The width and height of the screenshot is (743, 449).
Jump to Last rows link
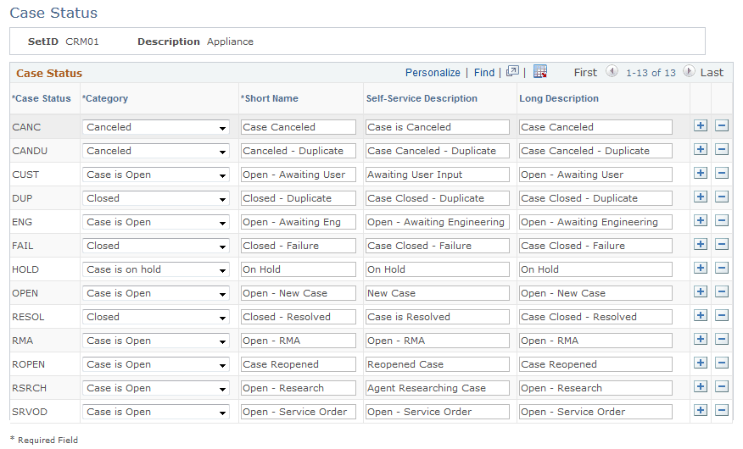pyautogui.click(x=712, y=73)
